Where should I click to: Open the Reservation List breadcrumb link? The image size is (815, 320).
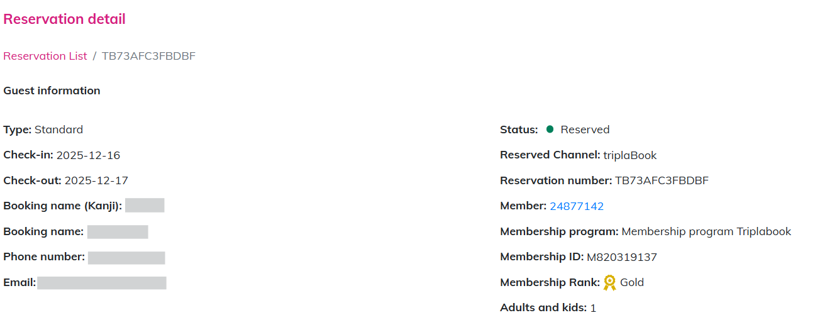tap(45, 56)
